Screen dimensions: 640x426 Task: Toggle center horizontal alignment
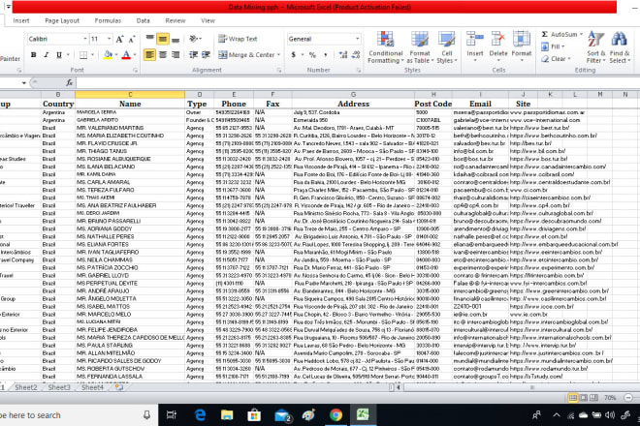[x=163, y=54]
